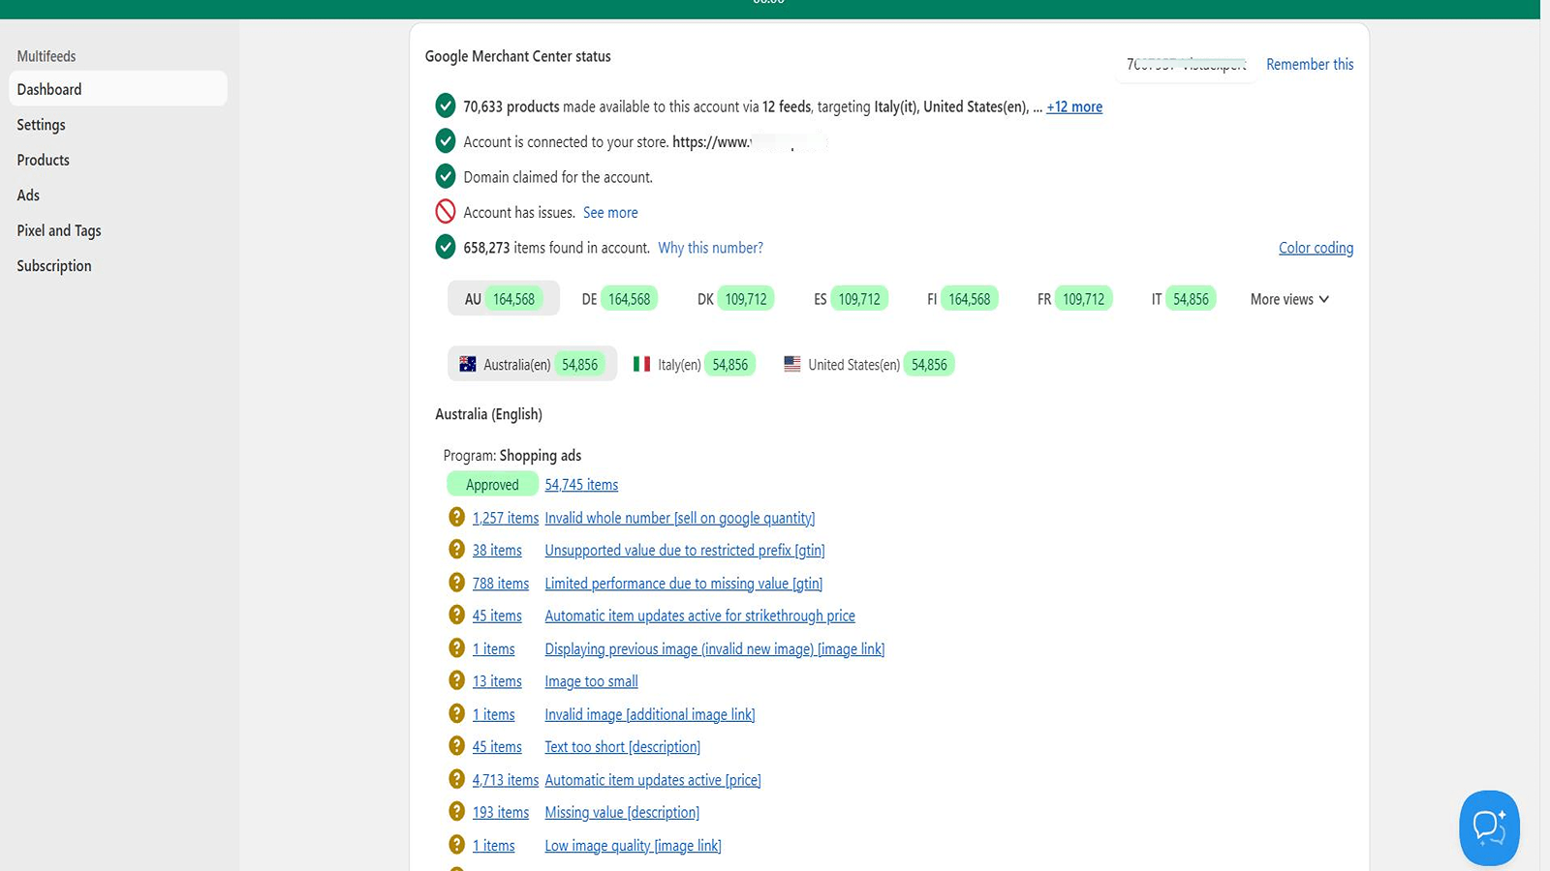Select the FI 164,568 country tab
The height and width of the screenshot is (871, 1550).
[x=962, y=298]
